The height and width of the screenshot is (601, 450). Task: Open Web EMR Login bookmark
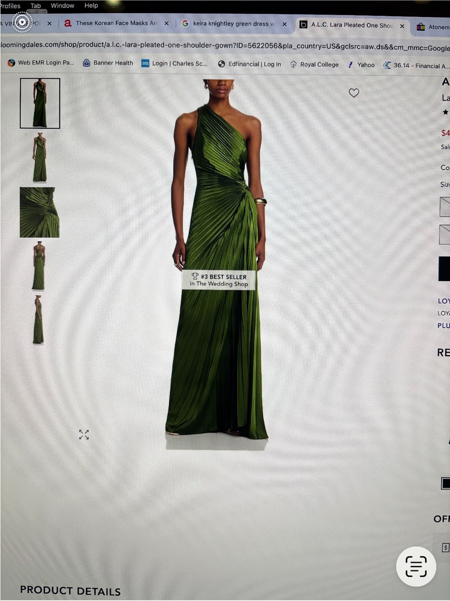(x=41, y=63)
